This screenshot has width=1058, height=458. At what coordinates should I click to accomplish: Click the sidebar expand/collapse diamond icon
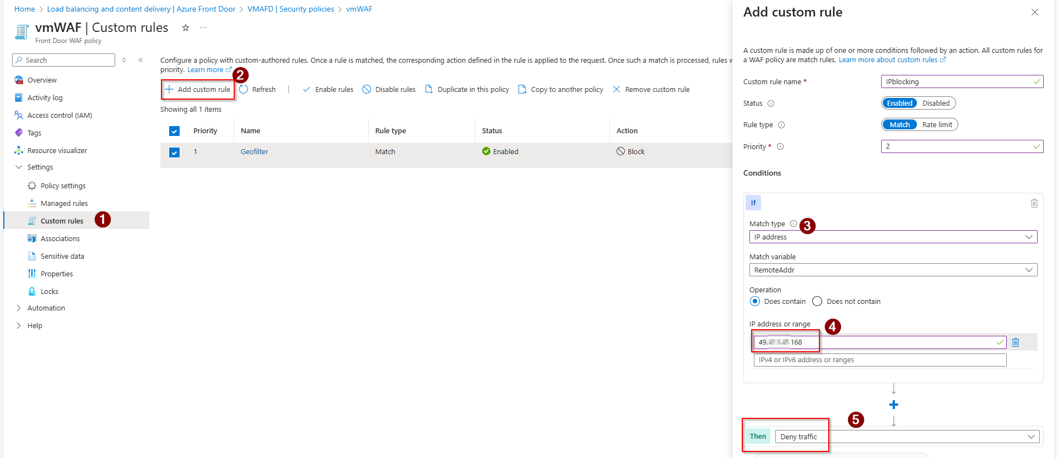click(x=124, y=60)
